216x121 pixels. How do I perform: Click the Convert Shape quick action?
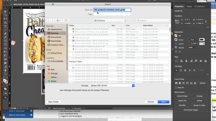point(182,96)
